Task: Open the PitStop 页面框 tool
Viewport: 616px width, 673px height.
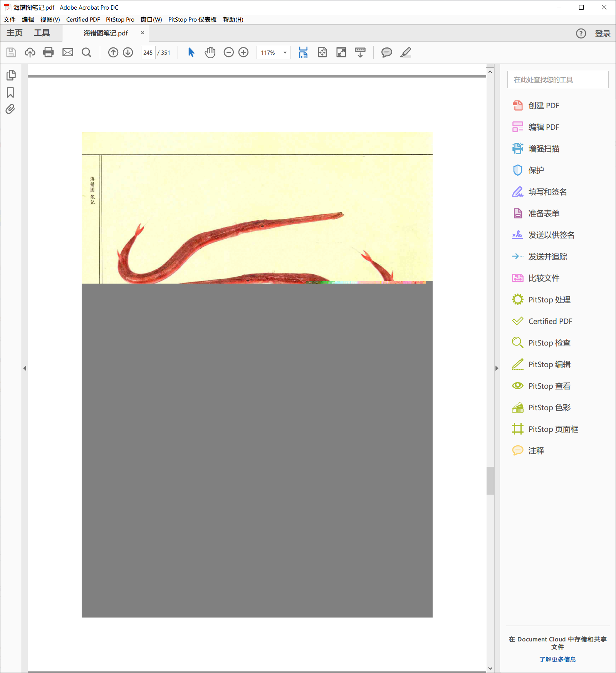Action: click(546, 429)
